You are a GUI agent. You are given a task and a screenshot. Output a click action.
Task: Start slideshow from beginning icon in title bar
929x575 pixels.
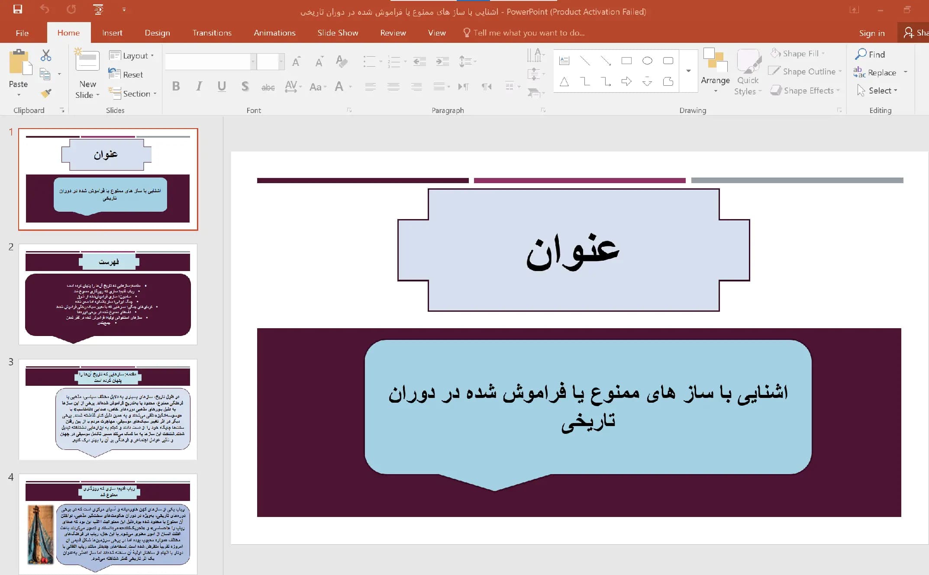[x=98, y=10]
